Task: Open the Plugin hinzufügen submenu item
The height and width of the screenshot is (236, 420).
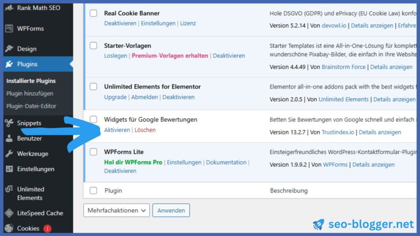Action: (x=30, y=93)
